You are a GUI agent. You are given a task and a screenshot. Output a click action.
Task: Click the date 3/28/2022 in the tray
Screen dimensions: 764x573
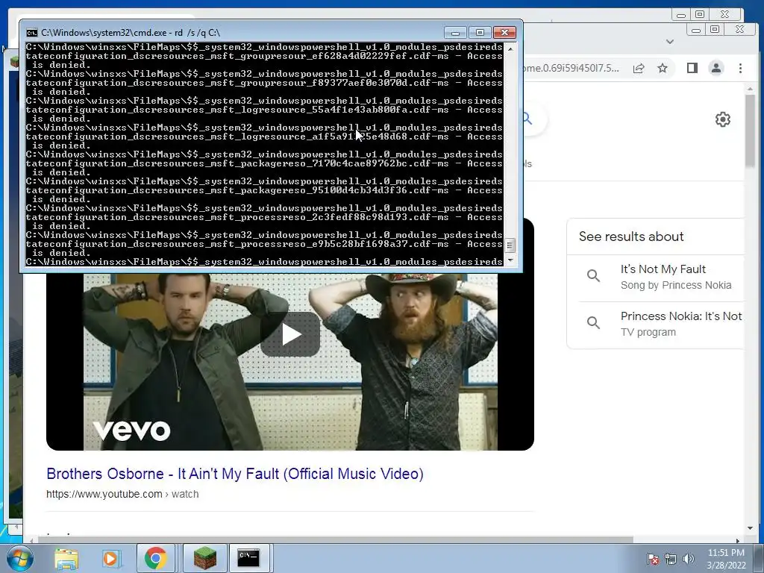pyautogui.click(x=726, y=566)
